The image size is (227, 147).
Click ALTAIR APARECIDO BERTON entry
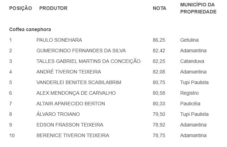(71, 104)
